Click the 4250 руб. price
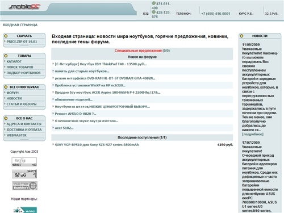This screenshot has width=284, height=213. (x=225, y=145)
